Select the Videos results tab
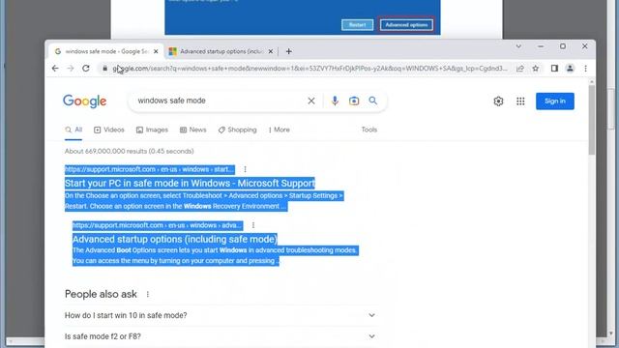Screen dimensions: 619x348 tap(109, 130)
